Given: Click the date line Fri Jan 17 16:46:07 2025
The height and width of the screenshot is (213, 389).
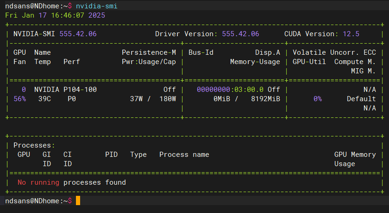Looking at the screenshot, I should pos(55,15).
